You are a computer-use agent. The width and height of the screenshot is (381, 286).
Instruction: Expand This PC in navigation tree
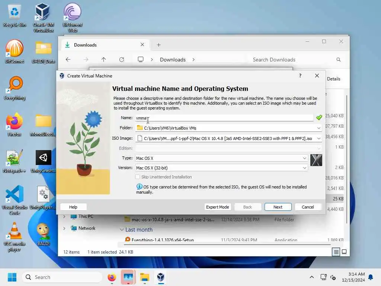pos(64,216)
